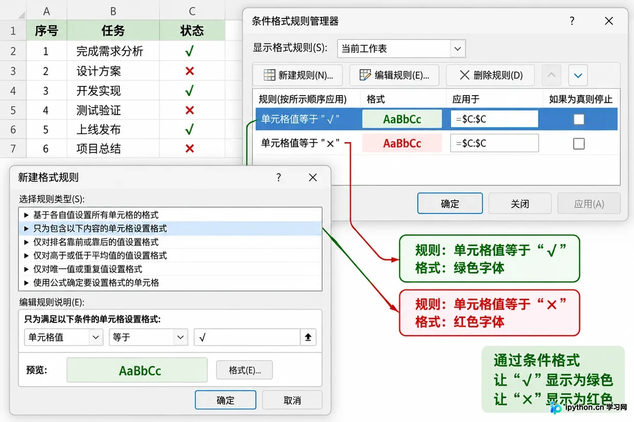The height and width of the screenshot is (422, 634).
Task: Click the cell 项目总结
Action: (x=113, y=149)
